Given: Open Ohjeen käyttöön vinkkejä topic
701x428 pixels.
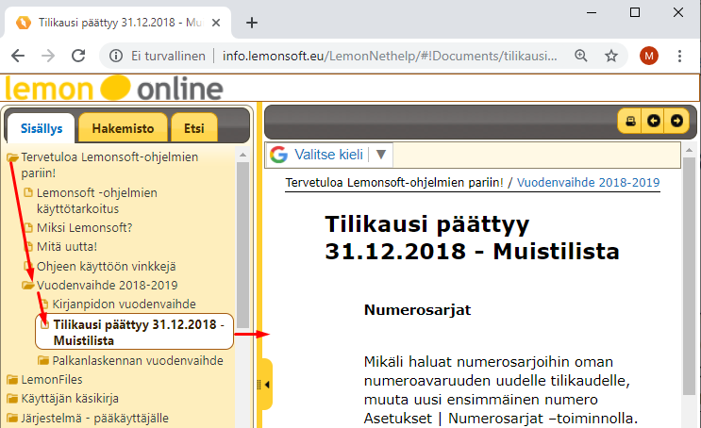Looking at the screenshot, I should [x=106, y=266].
